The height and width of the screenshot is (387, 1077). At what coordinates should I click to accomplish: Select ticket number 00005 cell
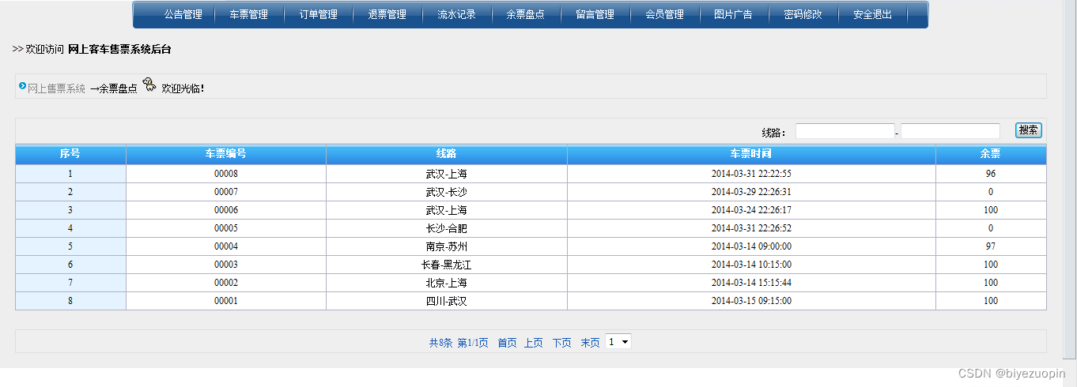coord(226,228)
